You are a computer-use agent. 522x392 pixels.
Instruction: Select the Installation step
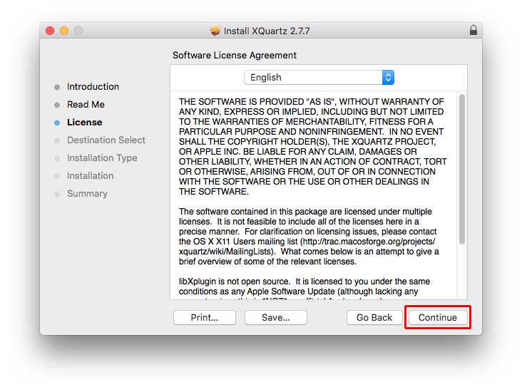(x=91, y=176)
